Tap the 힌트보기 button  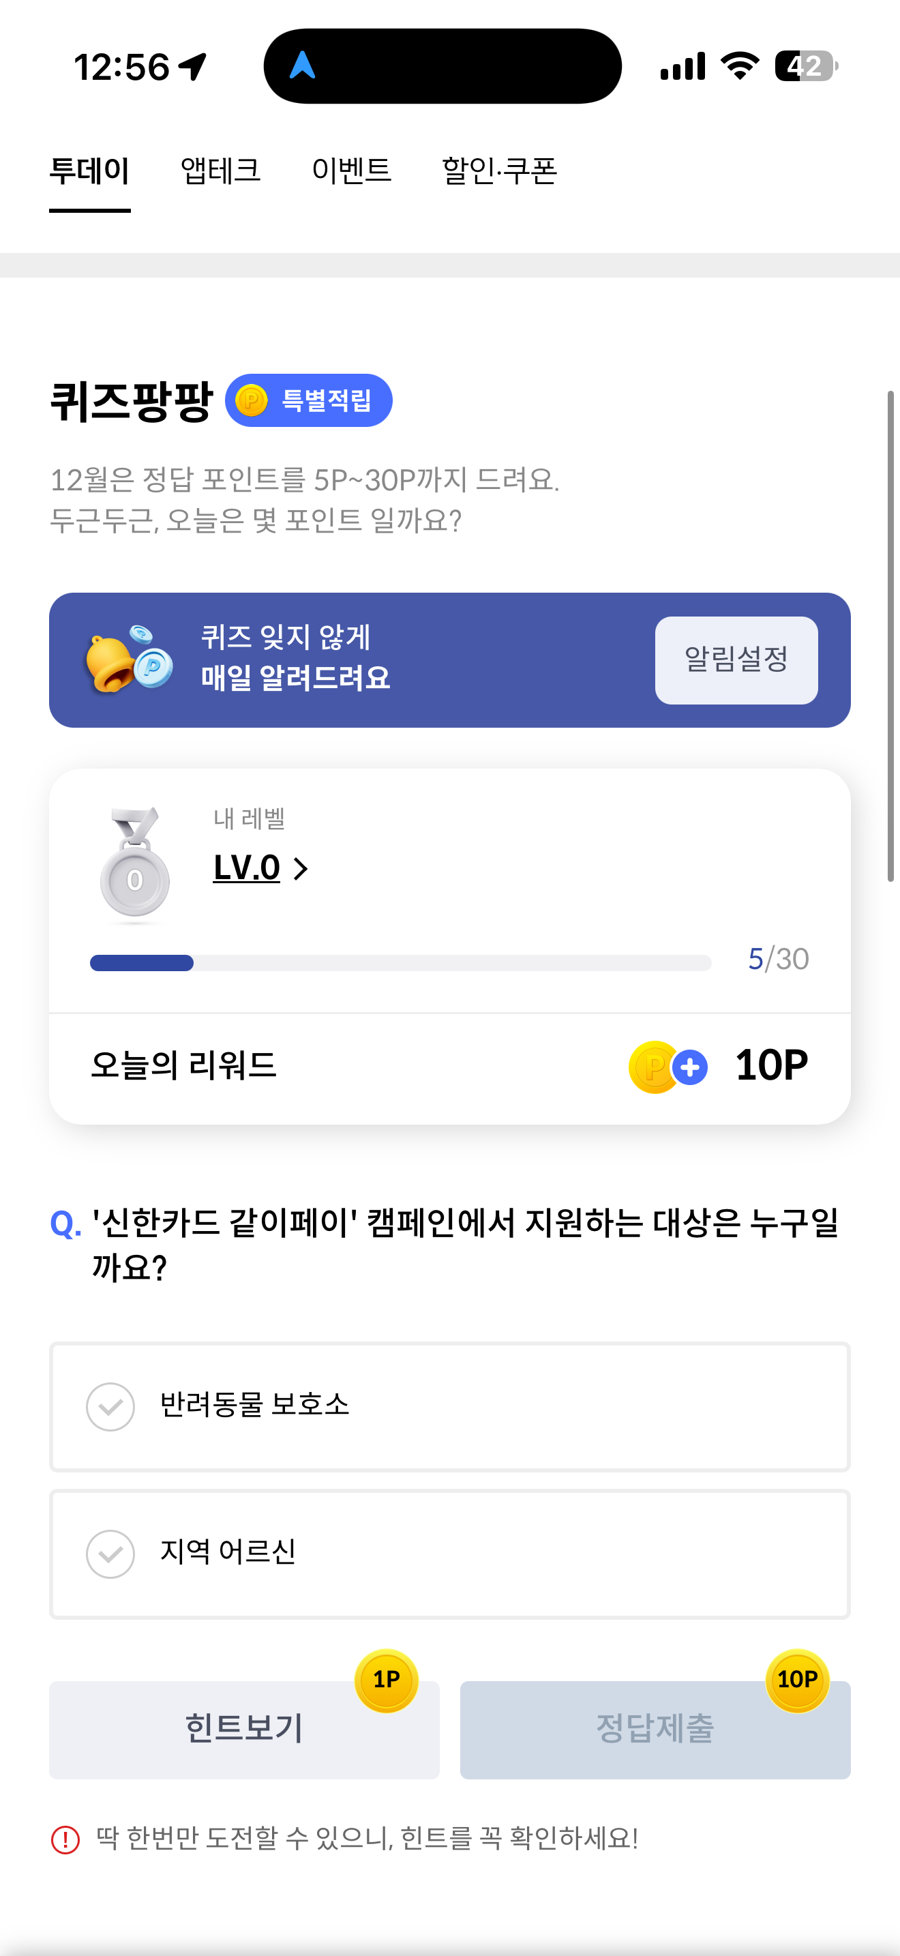pyautogui.click(x=244, y=1729)
